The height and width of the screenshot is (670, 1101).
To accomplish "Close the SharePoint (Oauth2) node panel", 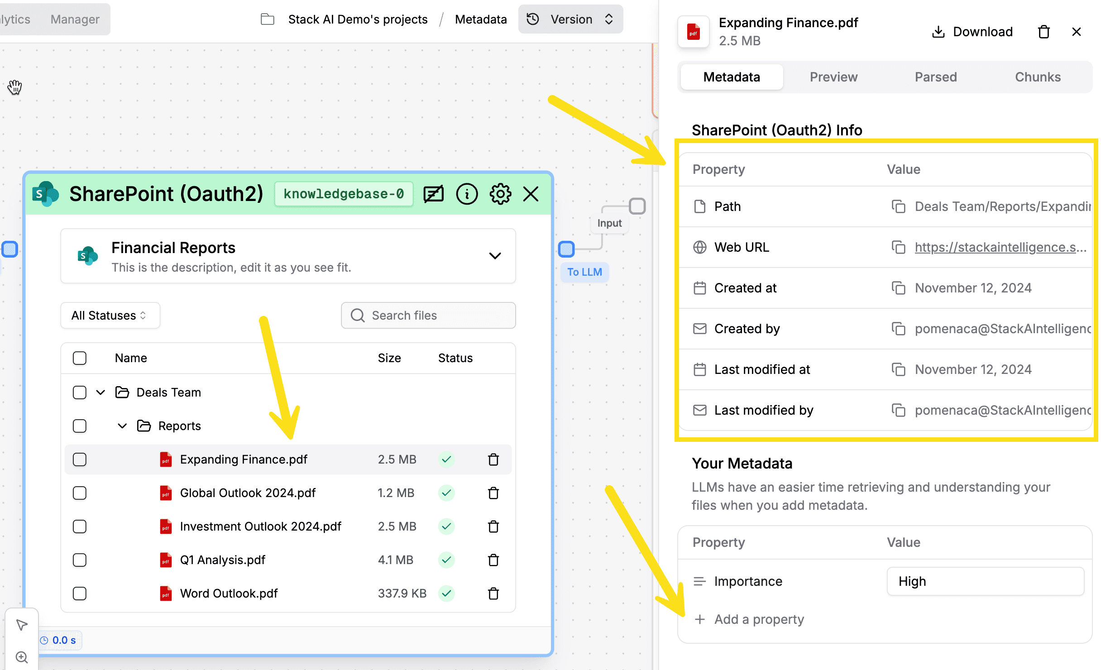I will (531, 194).
